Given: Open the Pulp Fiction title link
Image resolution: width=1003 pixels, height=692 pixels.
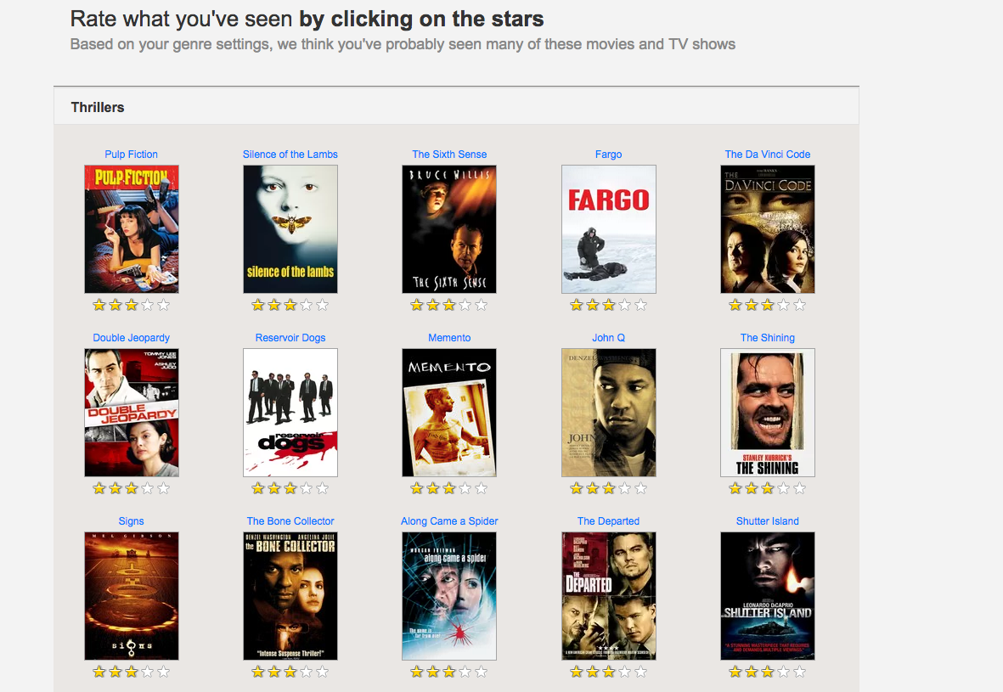Looking at the screenshot, I should 131,155.
